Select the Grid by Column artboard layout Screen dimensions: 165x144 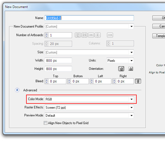[x=84, y=35]
